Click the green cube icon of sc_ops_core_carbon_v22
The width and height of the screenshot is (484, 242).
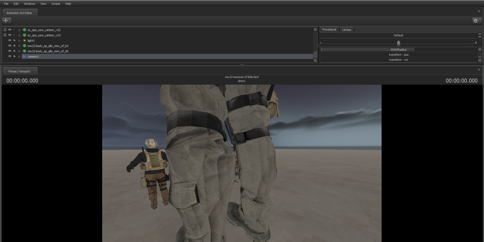tap(24, 30)
